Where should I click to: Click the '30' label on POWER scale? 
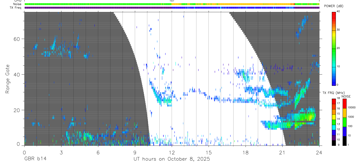pos(339,30)
